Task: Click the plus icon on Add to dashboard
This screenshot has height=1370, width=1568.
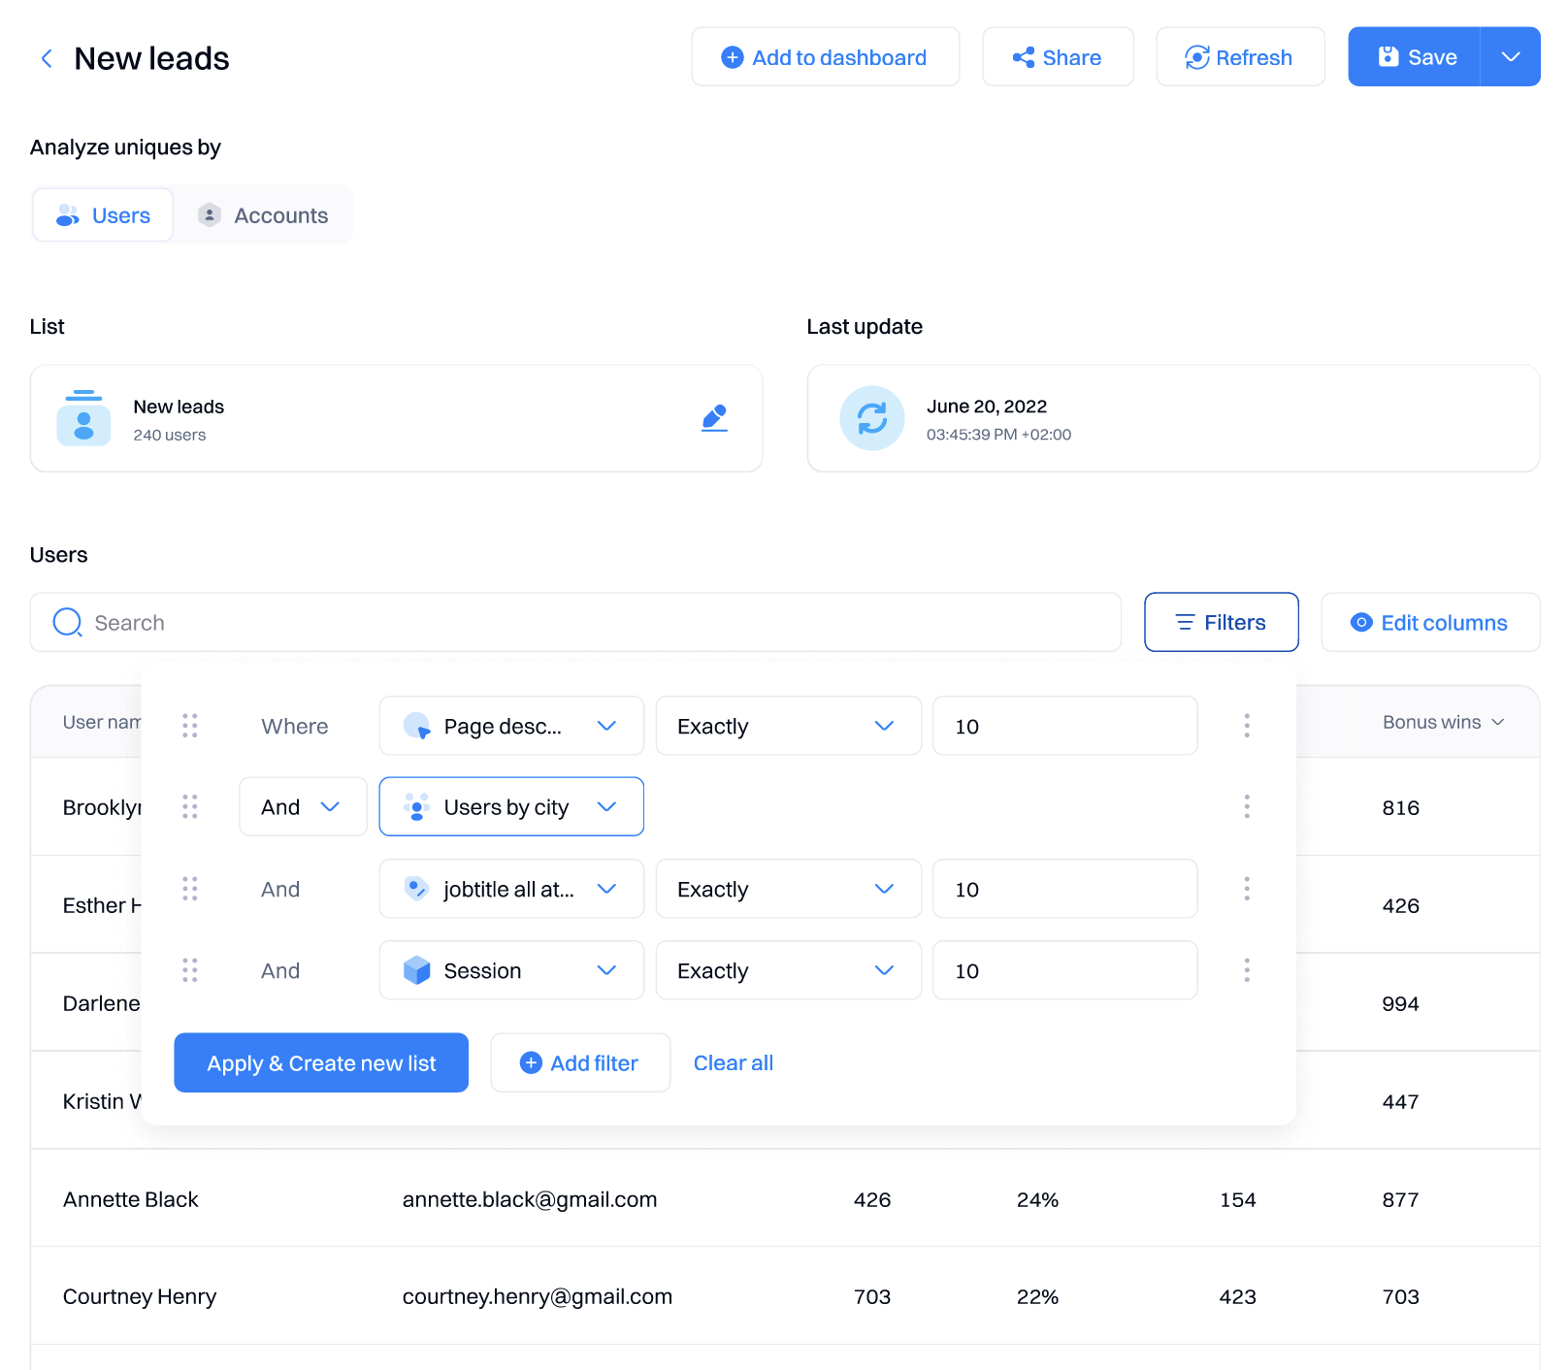Action: [x=733, y=57]
